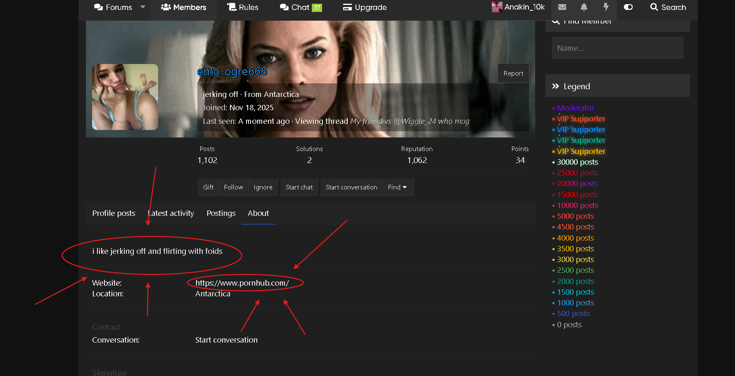Click the Upgrade account link
The image size is (735, 376).
coord(365,7)
